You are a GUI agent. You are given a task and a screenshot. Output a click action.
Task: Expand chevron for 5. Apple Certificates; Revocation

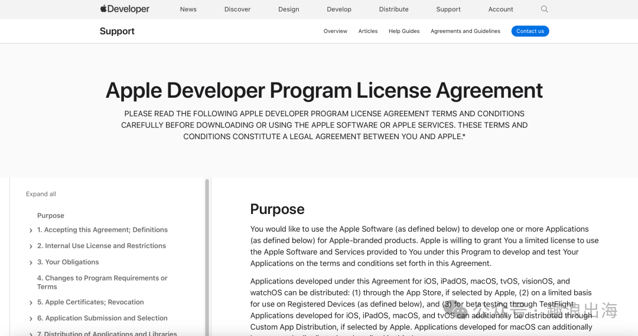click(x=31, y=303)
